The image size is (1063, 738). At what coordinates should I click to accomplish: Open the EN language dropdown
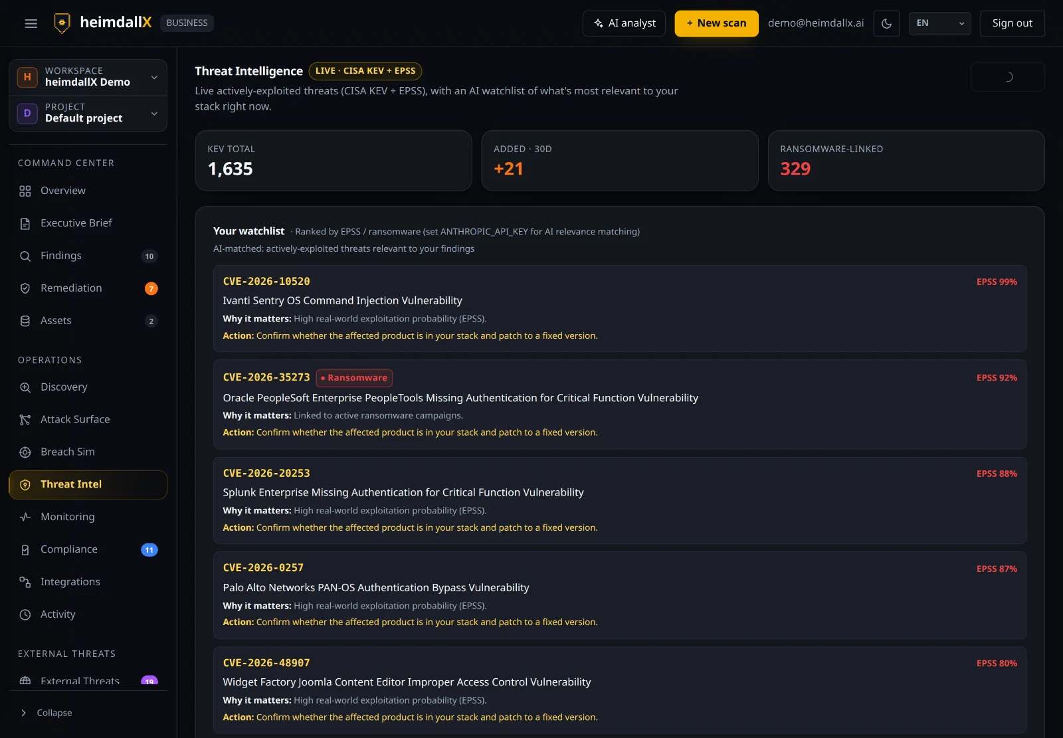pos(939,23)
